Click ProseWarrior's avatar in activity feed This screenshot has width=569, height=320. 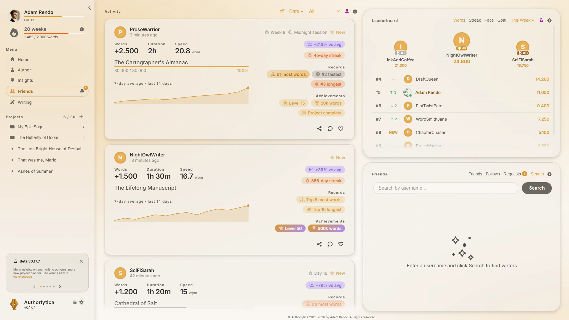[x=120, y=32]
